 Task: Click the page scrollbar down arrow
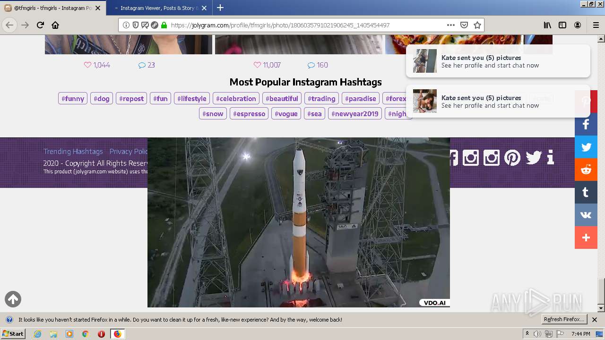(601, 308)
